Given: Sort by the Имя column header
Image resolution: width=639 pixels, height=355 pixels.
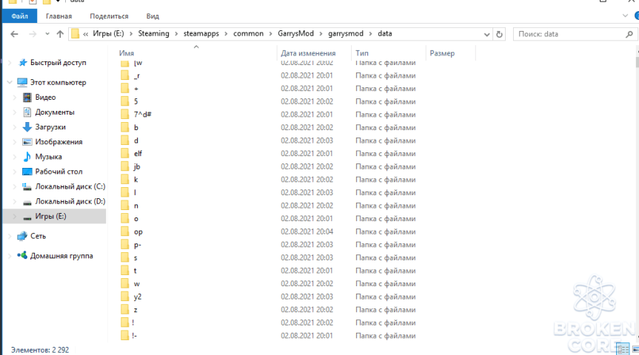Looking at the screenshot, I should point(127,53).
